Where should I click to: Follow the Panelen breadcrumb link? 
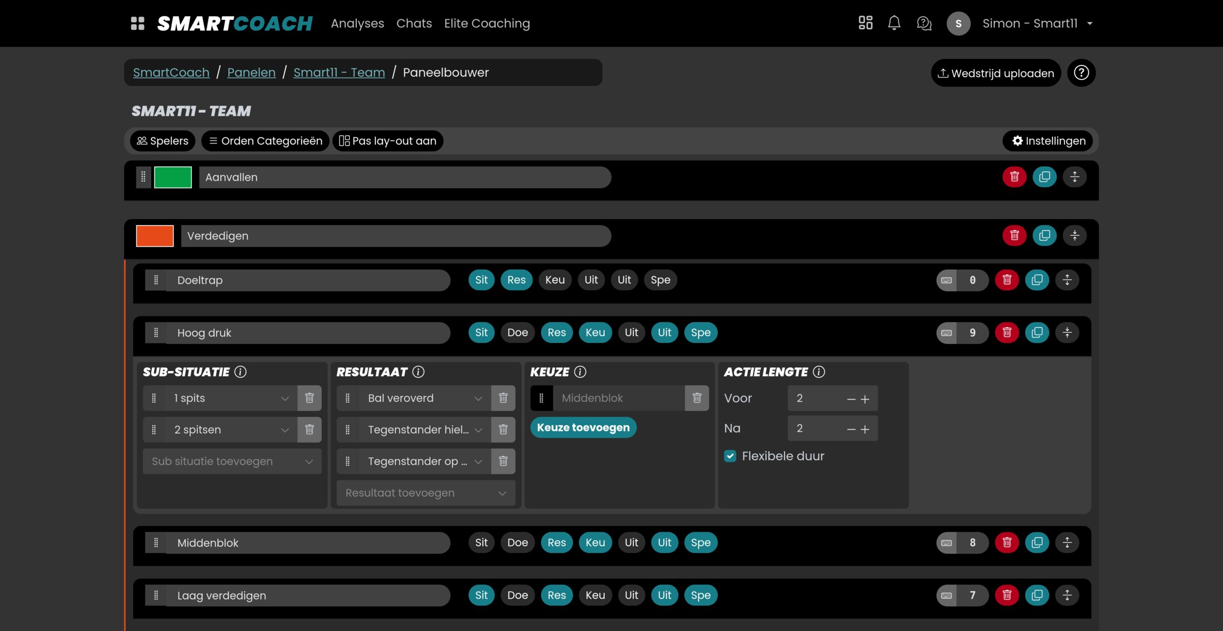[x=251, y=73]
